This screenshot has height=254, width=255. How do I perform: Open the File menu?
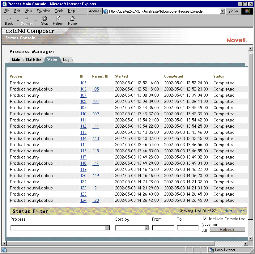(x=7, y=11)
